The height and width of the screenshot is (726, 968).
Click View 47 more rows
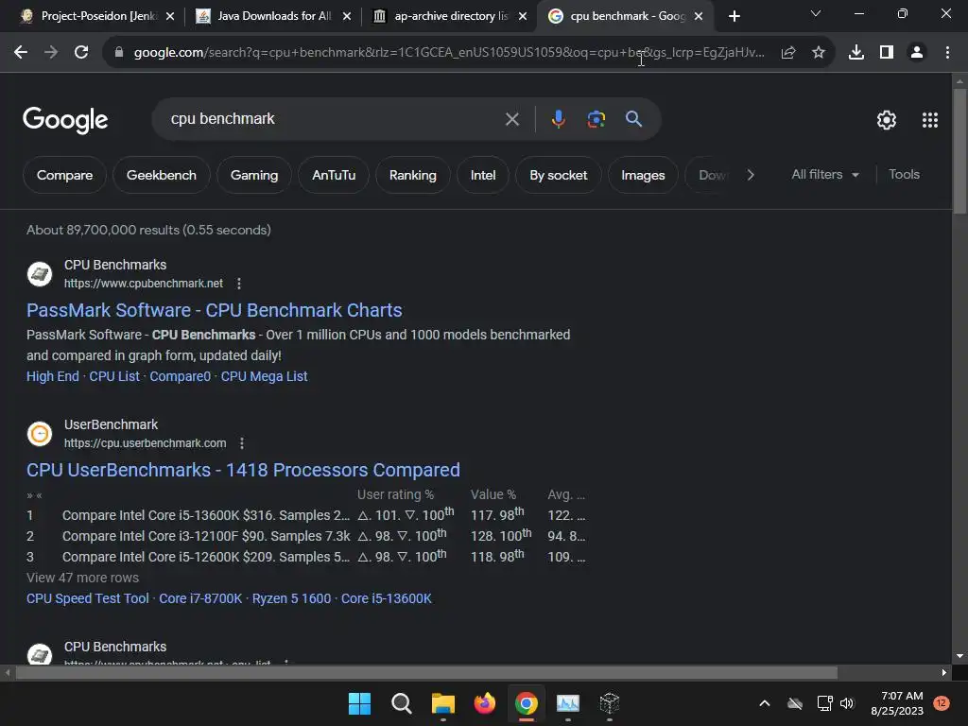[83, 578]
